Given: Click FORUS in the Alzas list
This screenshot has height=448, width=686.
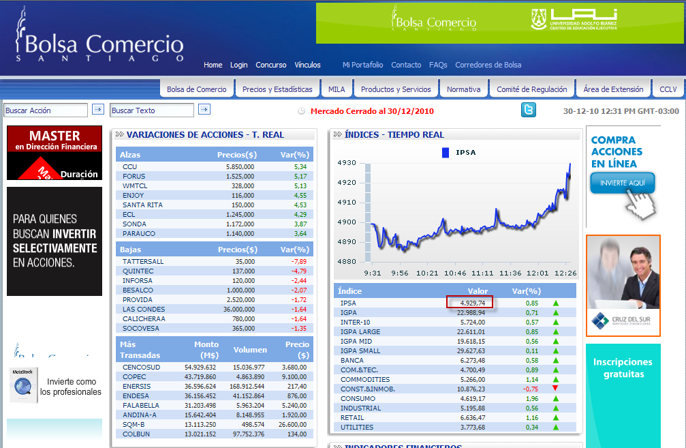Looking at the screenshot, I should coord(134,177).
